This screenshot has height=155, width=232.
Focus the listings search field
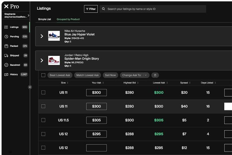153,9
